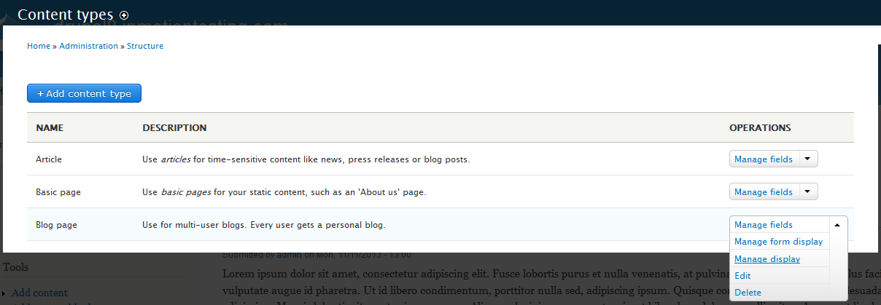Open the Administration breadcrumb link
This screenshot has height=305, width=881.
point(88,46)
